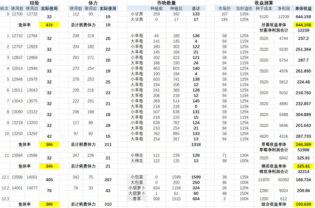This screenshot has width=315, height=208.
Task: Select the 261.895 unit profit cell
Action: click(x=303, y=71)
